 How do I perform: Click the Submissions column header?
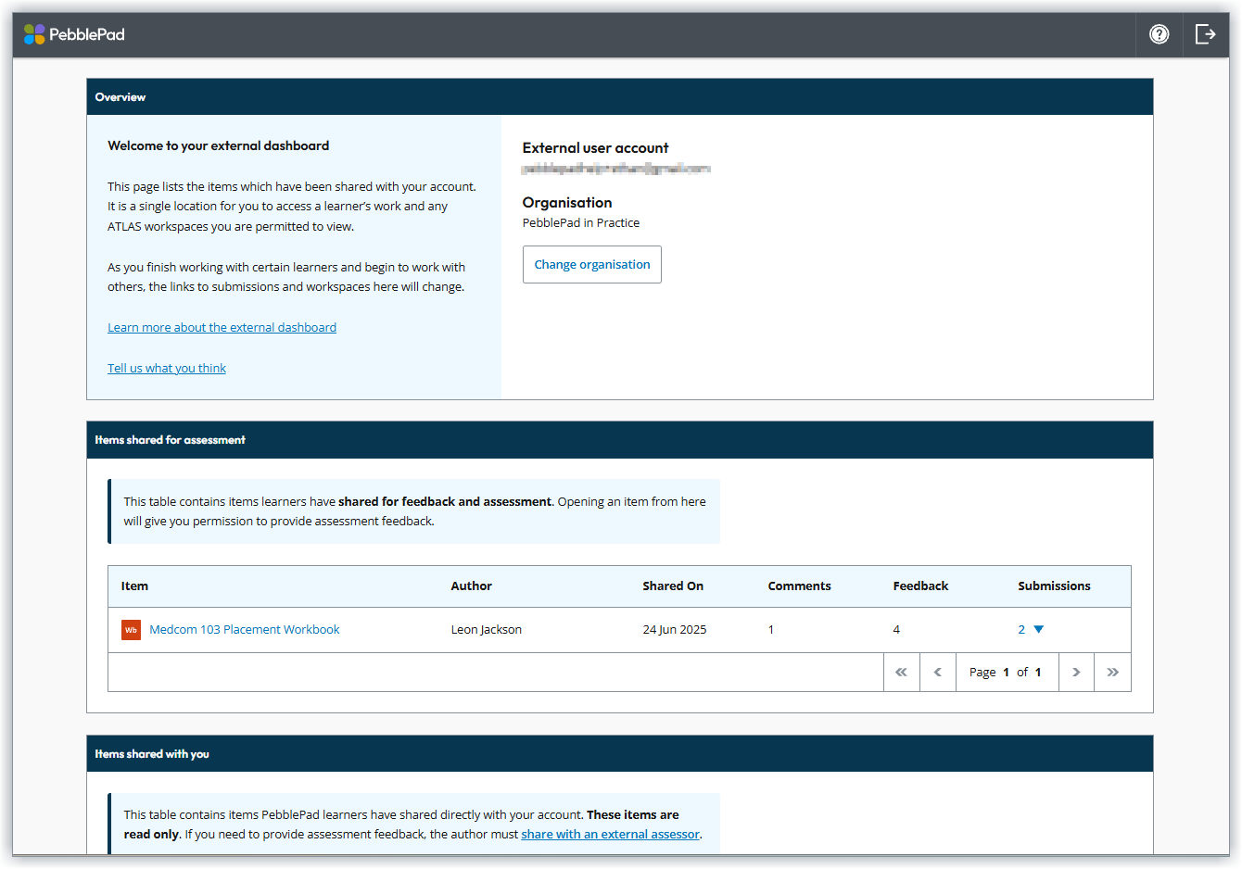point(1054,586)
